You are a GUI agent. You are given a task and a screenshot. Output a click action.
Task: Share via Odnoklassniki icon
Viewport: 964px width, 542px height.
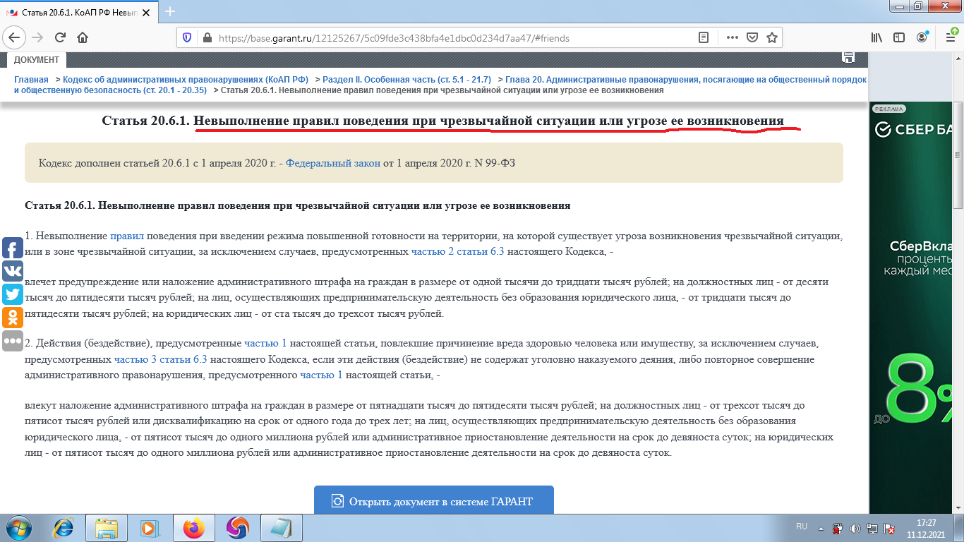[x=11, y=318]
